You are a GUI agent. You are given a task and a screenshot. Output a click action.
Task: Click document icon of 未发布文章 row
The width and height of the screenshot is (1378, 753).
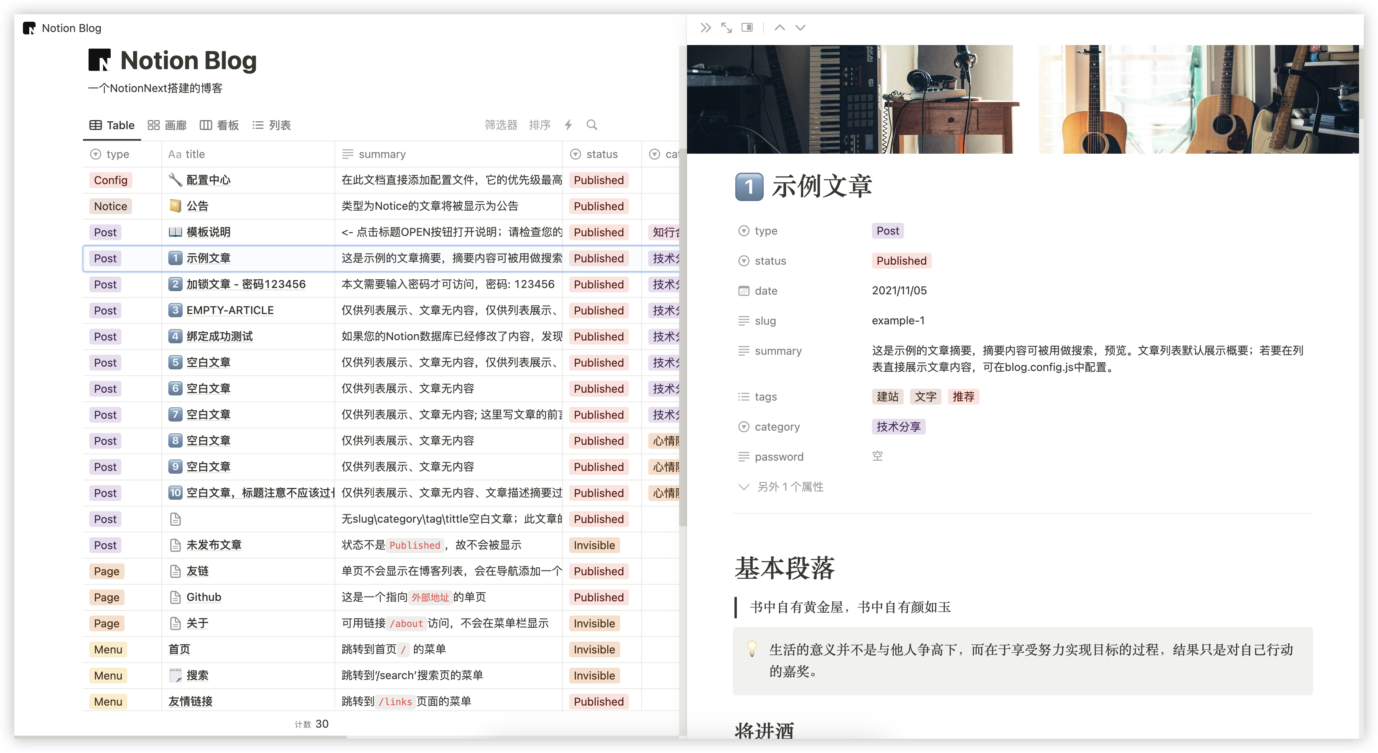tap(176, 545)
